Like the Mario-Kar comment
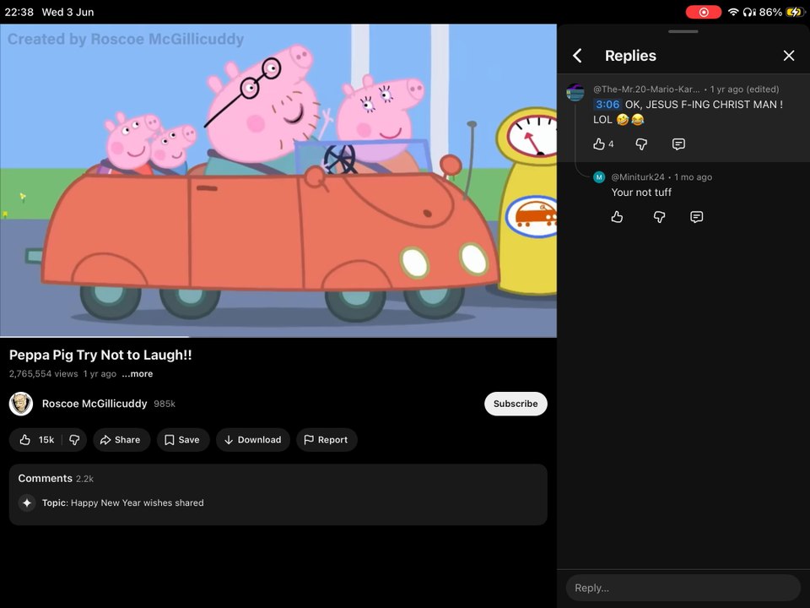 [x=599, y=144]
